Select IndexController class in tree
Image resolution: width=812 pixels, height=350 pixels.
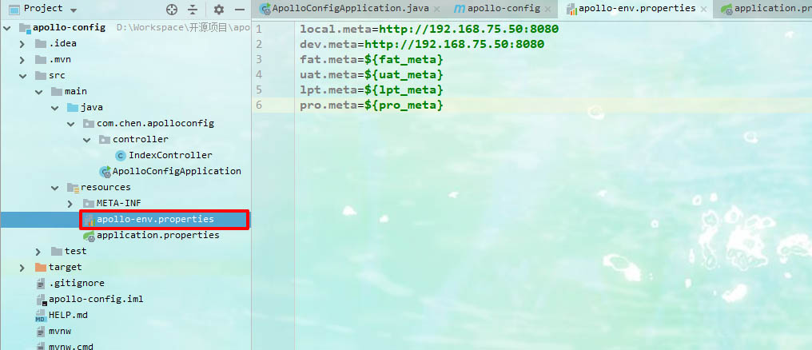tap(170, 155)
